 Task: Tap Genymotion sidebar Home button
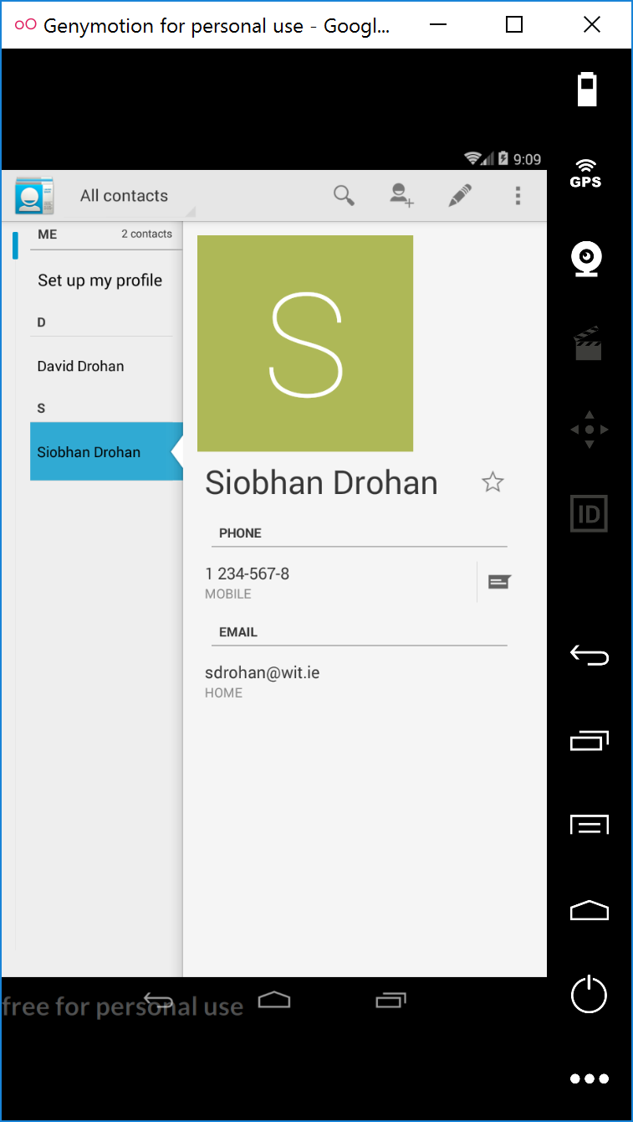click(x=590, y=910)
